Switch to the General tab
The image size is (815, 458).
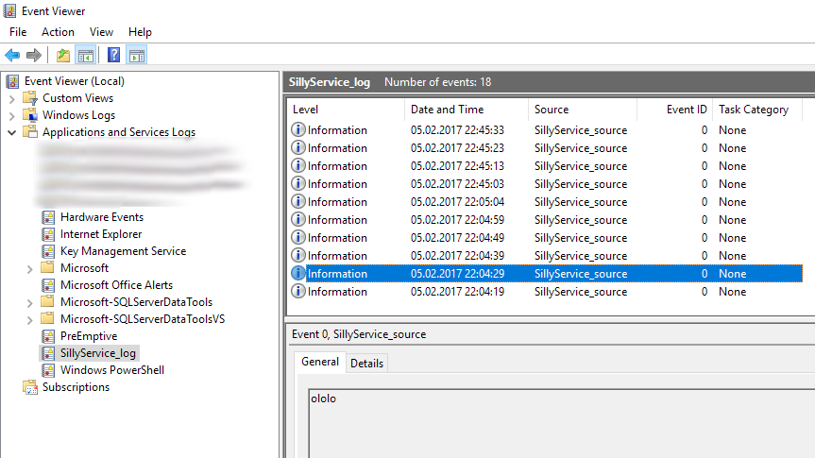tap(319, 362)
